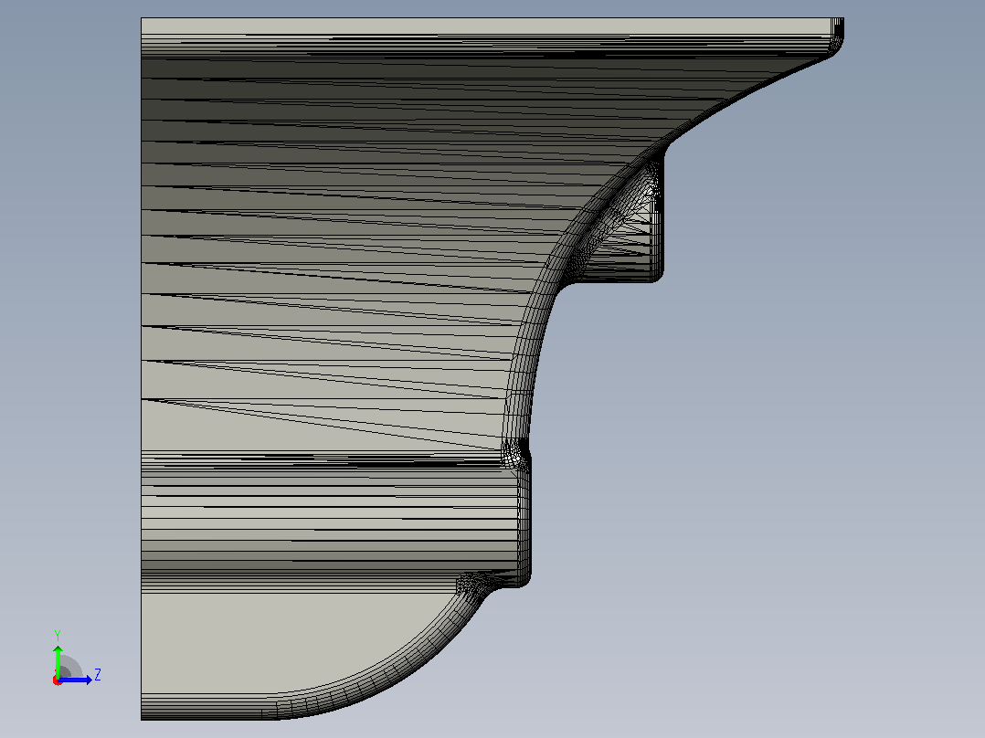985x738 pixels.
Task: Click the Y label of the triad
Action: (58, 636)
